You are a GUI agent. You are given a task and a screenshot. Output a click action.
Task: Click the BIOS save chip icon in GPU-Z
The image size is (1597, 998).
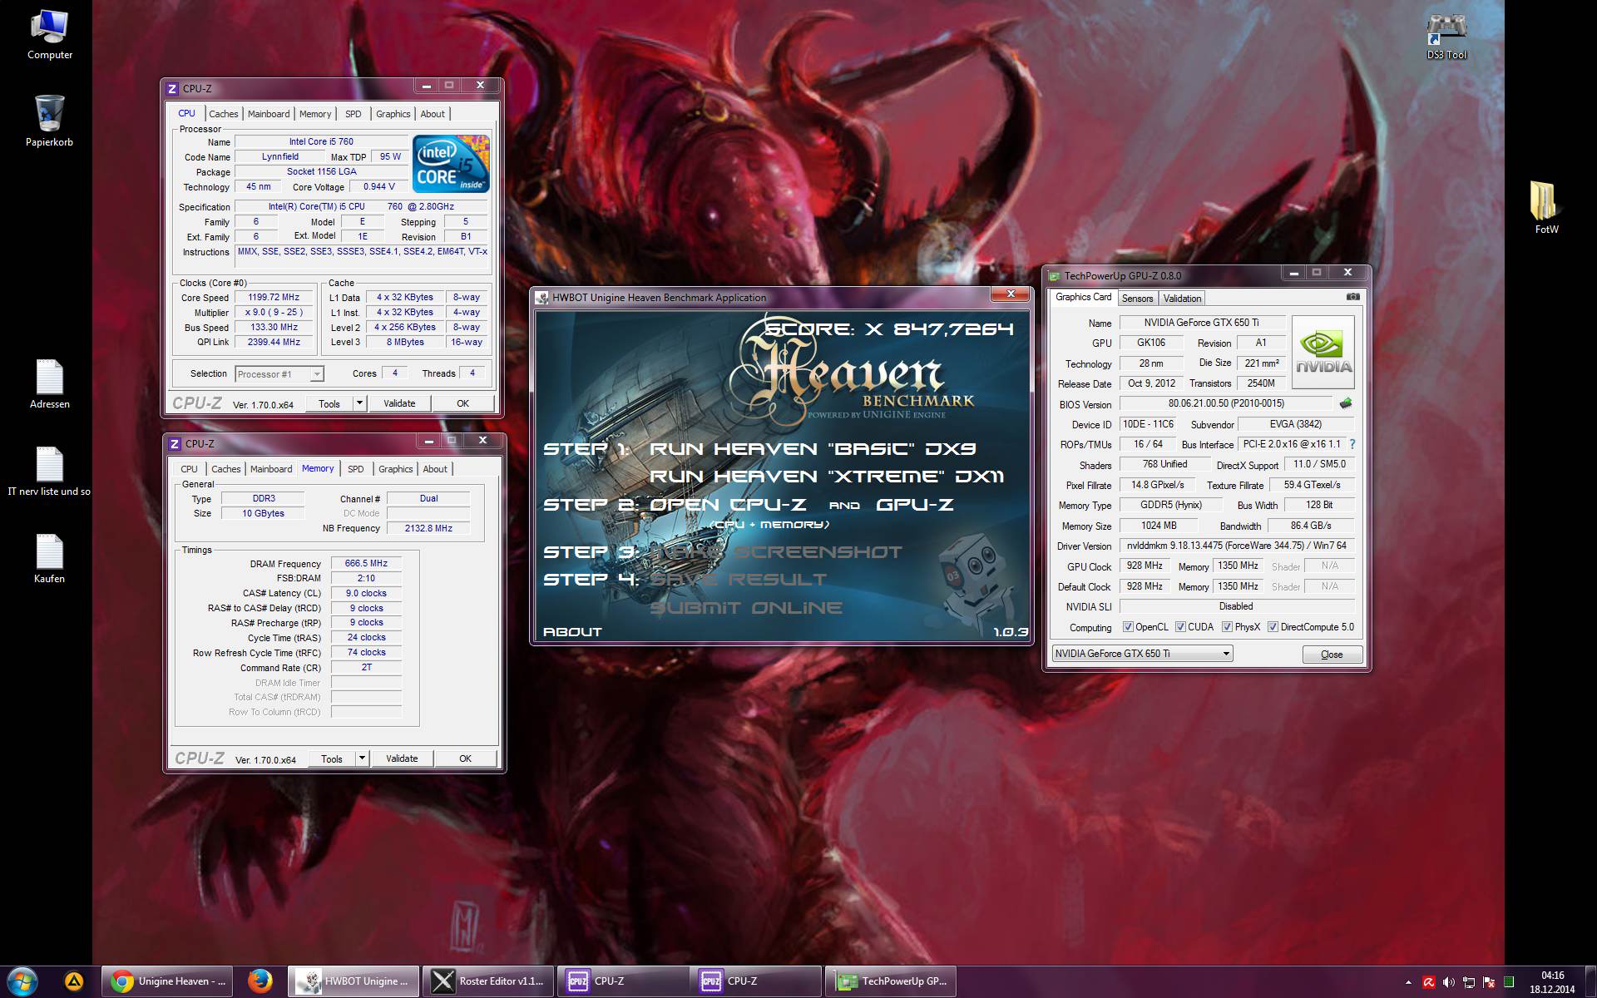pyautogui.click(x=1345, y=403)
